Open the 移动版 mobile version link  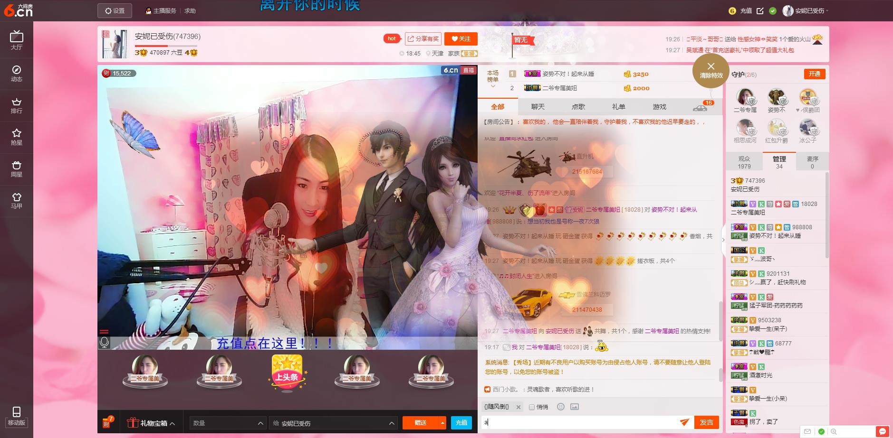(17, 416)
